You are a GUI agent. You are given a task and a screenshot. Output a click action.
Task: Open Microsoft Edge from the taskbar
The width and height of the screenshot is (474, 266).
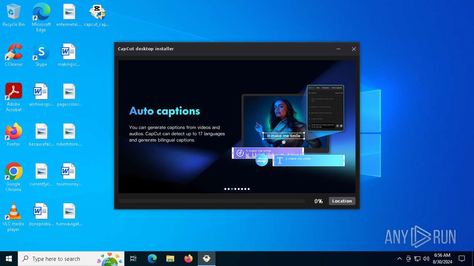pos(152,259)
